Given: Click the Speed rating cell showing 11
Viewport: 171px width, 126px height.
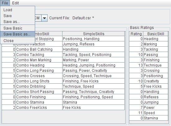Looking at the screenshot, I should point(136,113).
